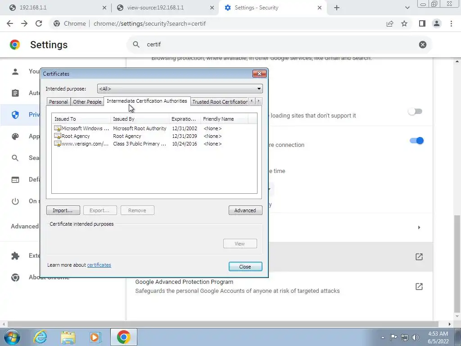Screen dimensions: 461x346
Task: Click the settings search field containing certif
Action: coord(279,45)
